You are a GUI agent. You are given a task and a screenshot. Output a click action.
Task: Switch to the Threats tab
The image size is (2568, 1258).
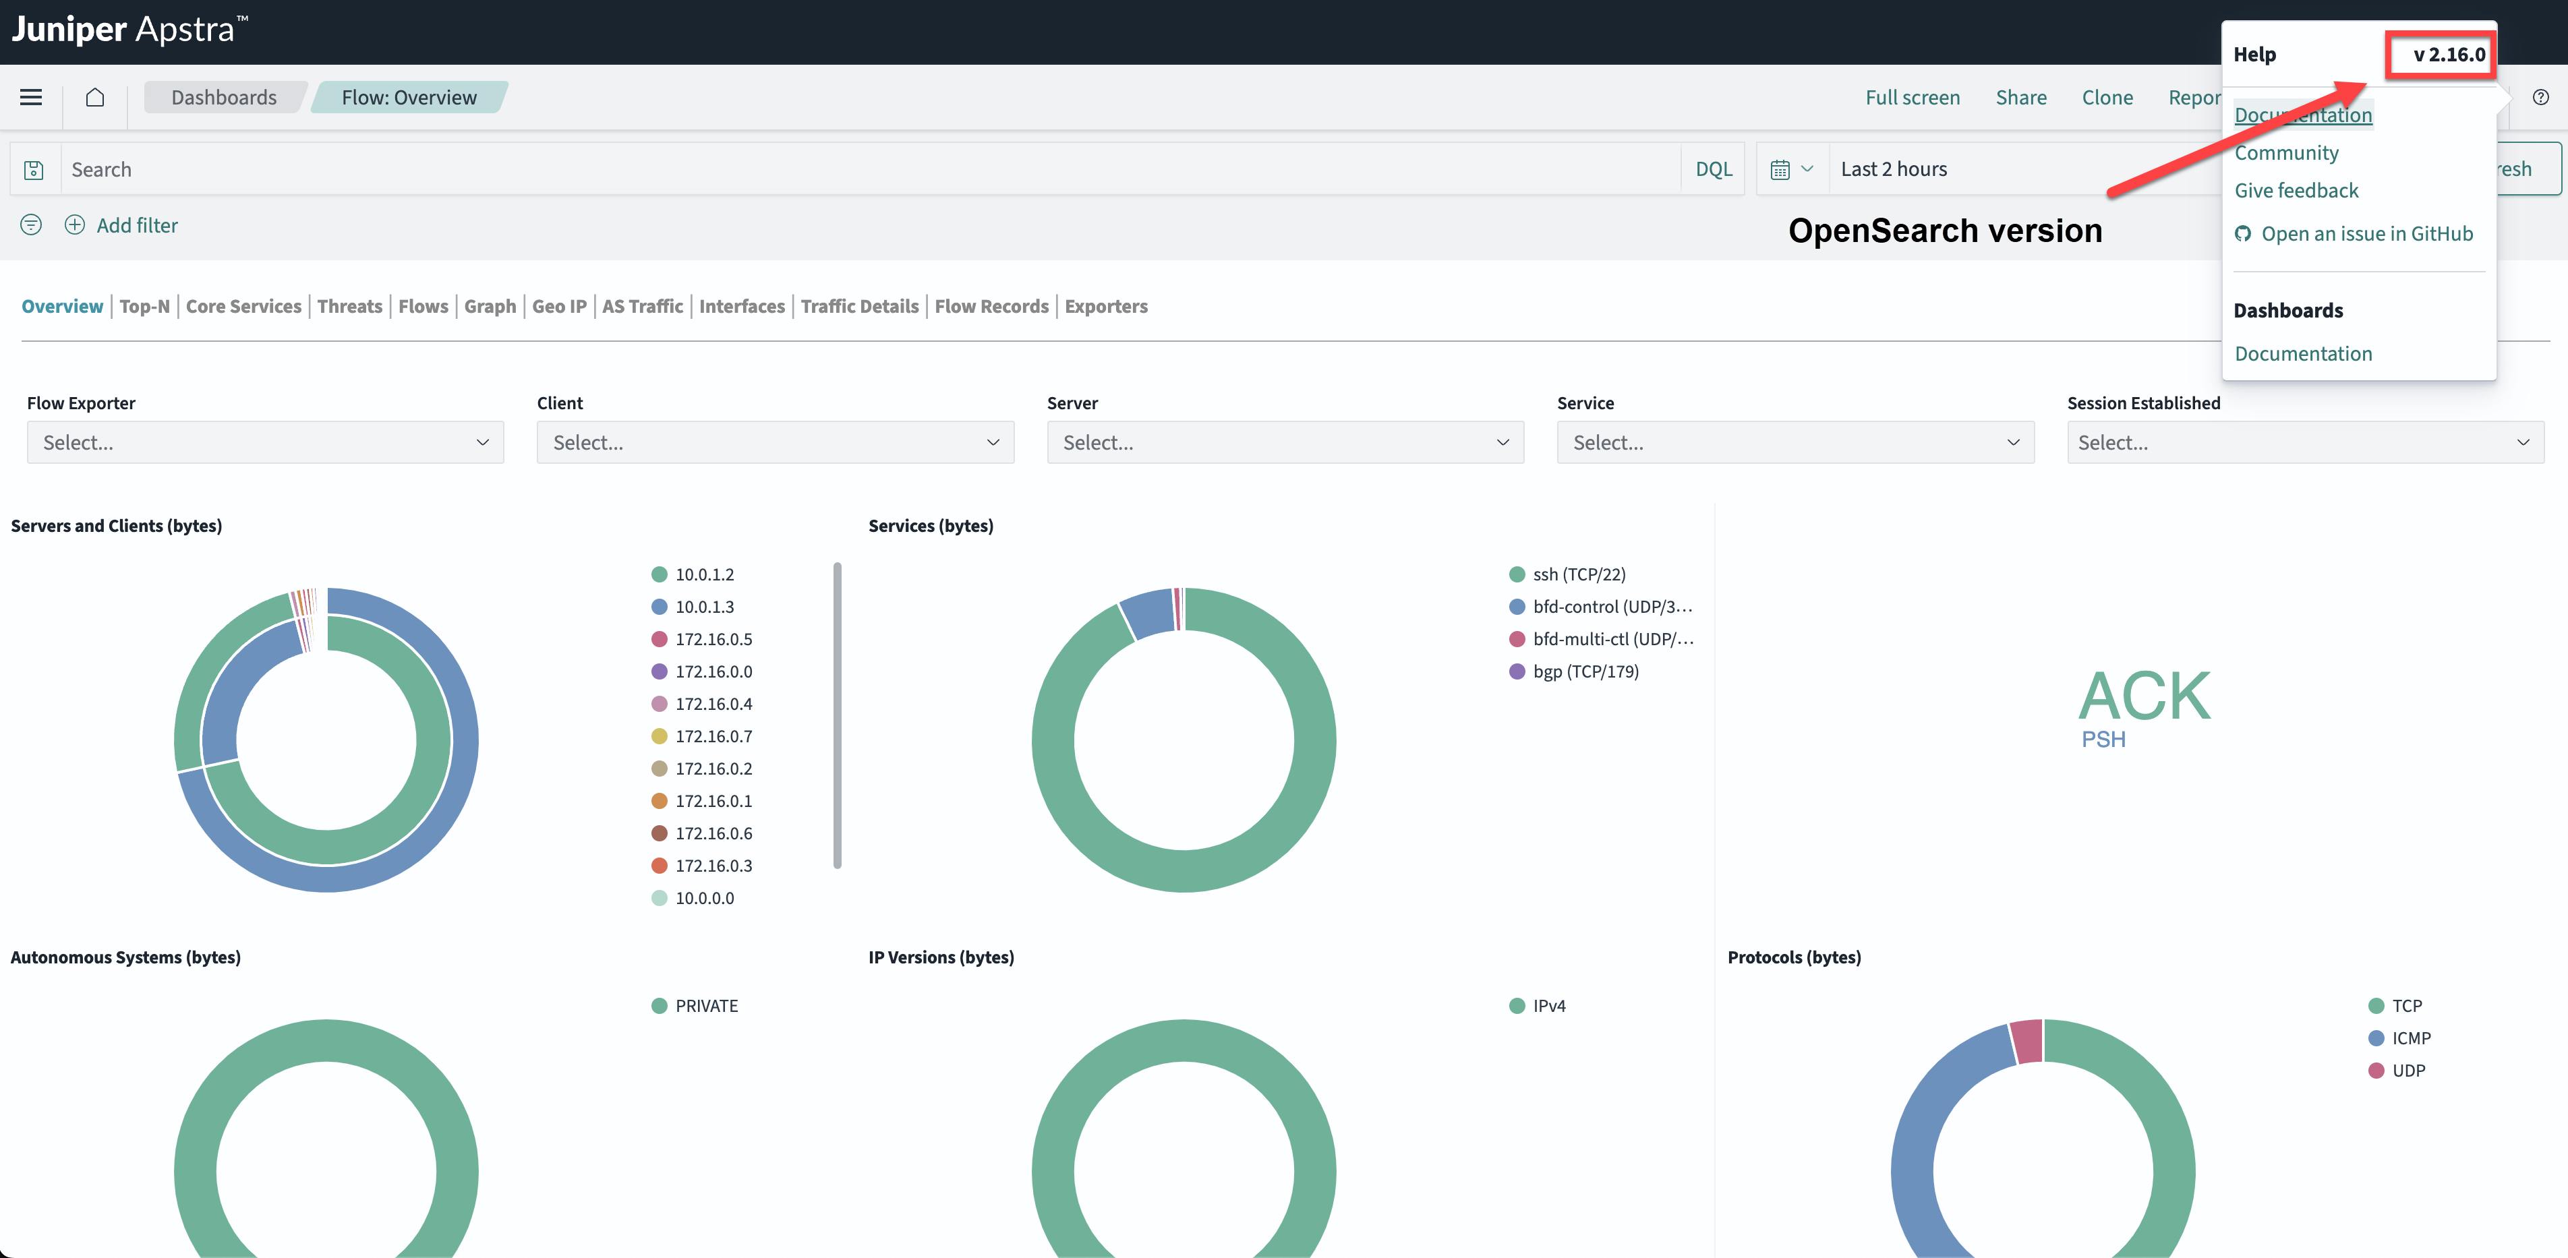pos(349,306)
